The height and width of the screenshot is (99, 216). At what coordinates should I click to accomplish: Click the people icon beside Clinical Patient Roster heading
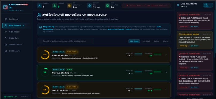[x=39, y=15]
